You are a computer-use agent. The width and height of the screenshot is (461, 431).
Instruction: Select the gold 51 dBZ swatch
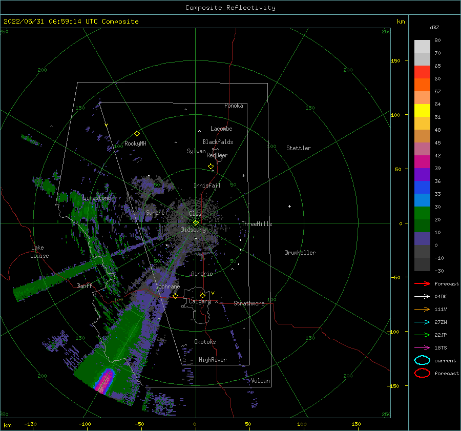pos(422,124)
